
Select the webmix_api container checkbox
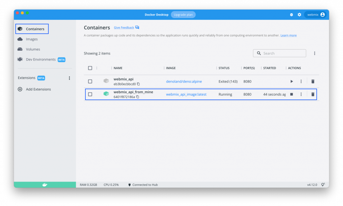(90, 81)
